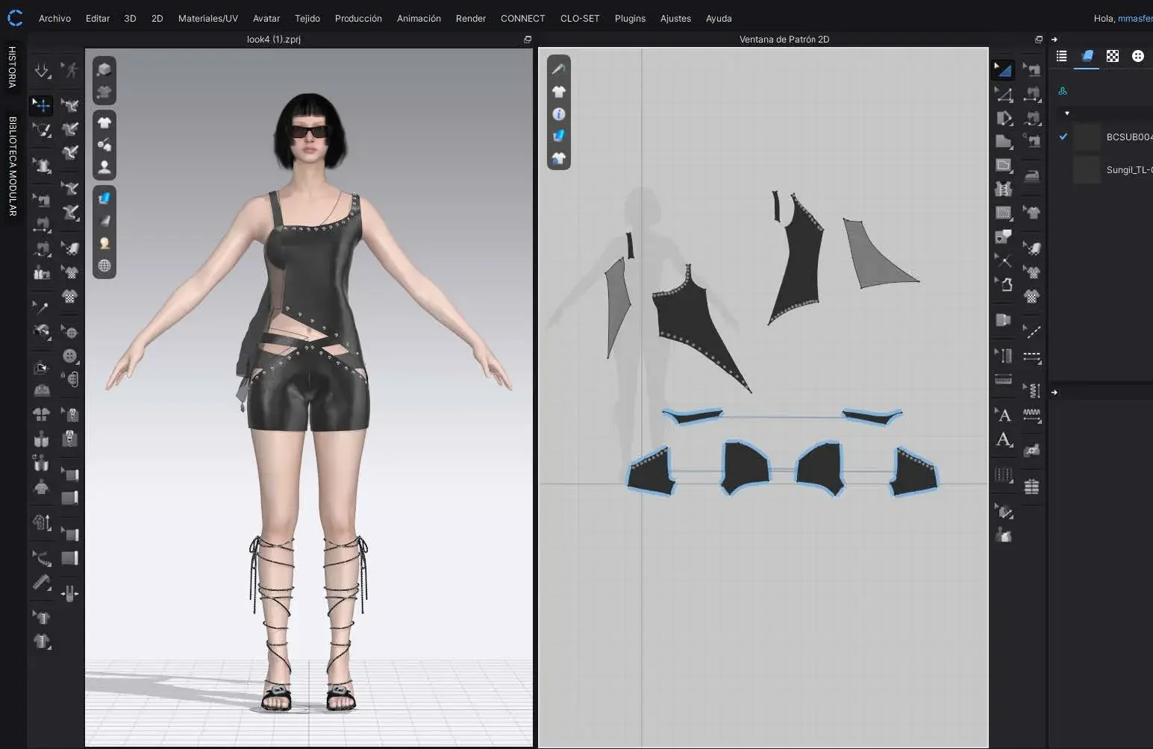Viewport: 1153px width, 749px height.
Task: Toggle white shirt display in 2D window
Action: pyautogui.click(x=559, y=91)
